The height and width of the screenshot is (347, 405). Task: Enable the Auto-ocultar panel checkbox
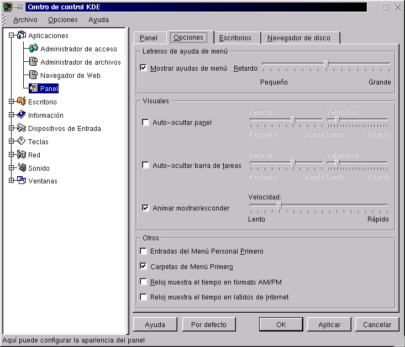click(146, 123)
